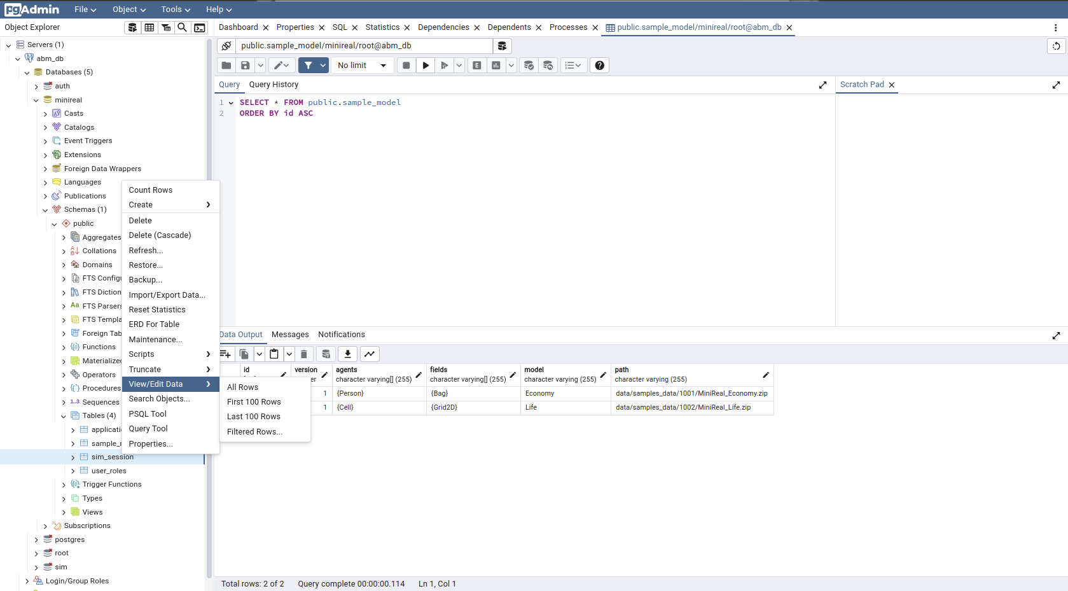Click the Open File folder icon
Image resolution: width=1068 pixels, height=591 pixels.
pyautogui.click(x=226, y=66)
